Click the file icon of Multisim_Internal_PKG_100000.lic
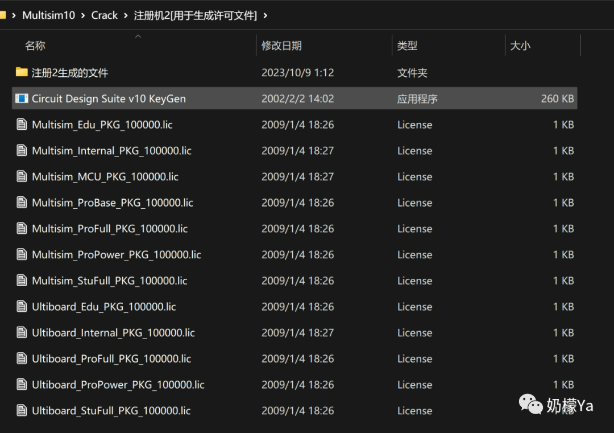This screenshot has height=433, width=614. [22, 150]
